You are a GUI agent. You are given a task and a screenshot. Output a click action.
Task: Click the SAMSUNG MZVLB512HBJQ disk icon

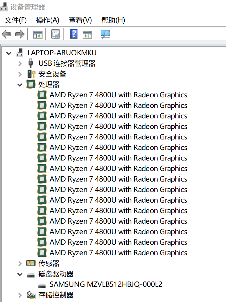[42, 286]
